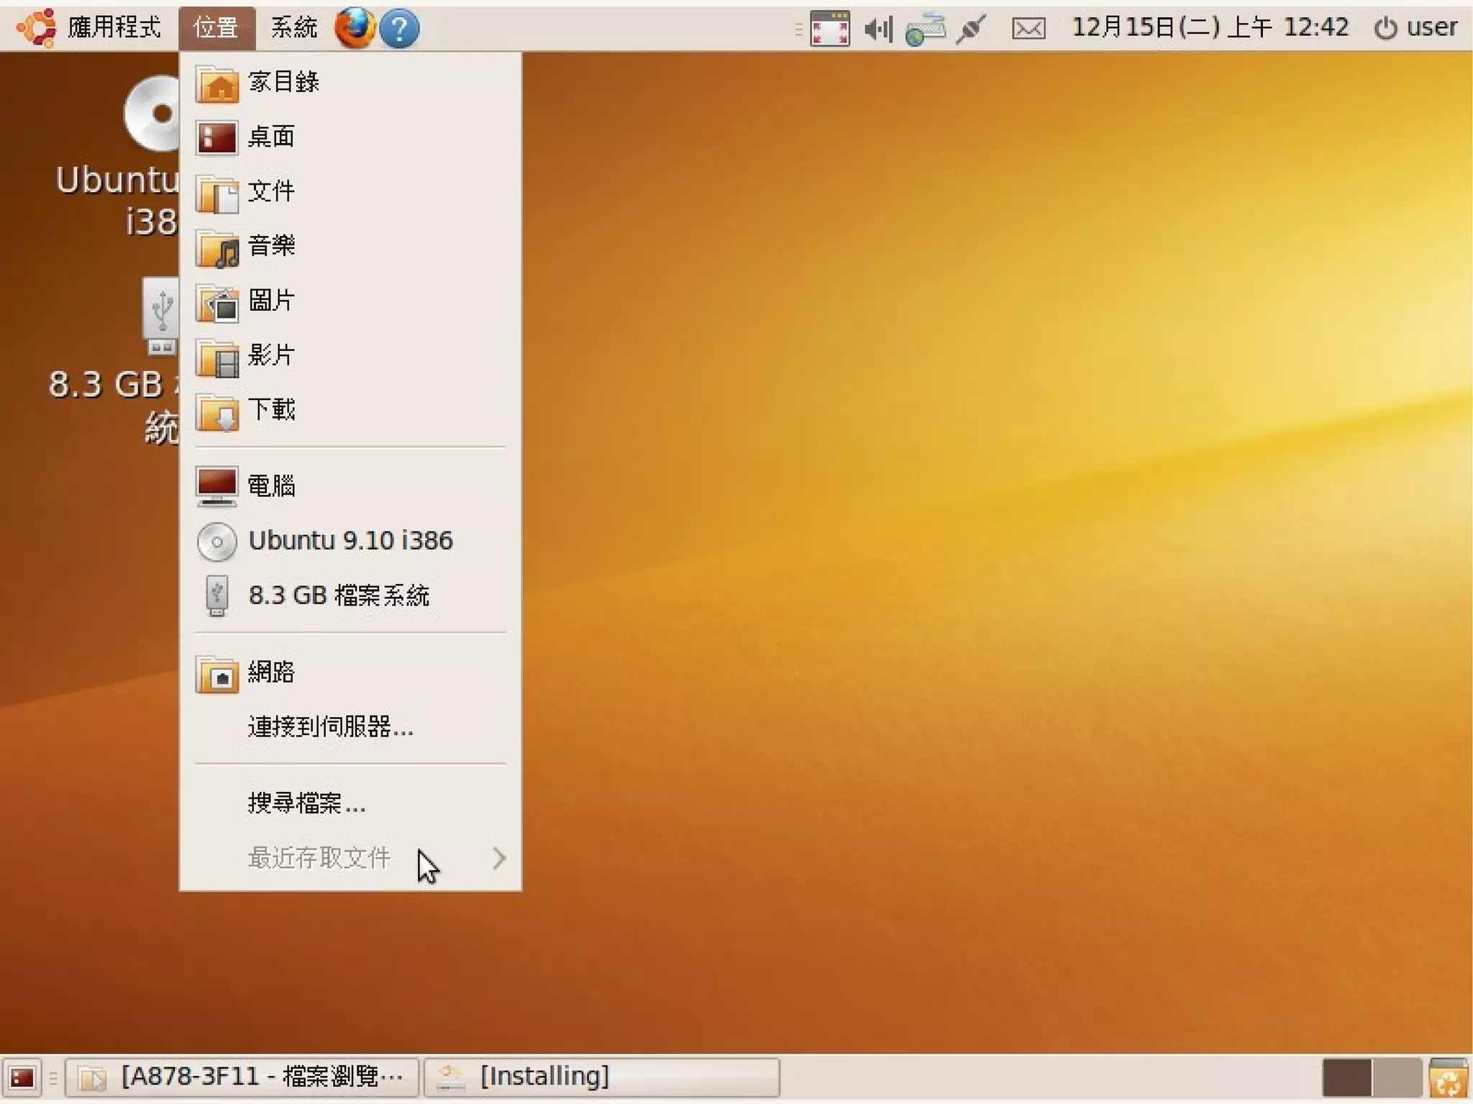Viewport: 1473px width, 1104px height.
Task: Open 桌面 desktop folder
Action: (350, 137)
